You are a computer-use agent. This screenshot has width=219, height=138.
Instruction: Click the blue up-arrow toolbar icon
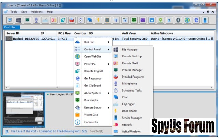point(116,20)
